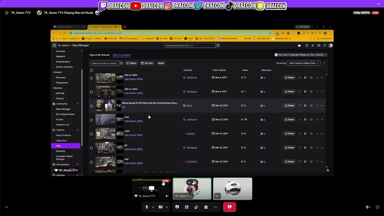Open Collections in sidebar

[61, 141]
